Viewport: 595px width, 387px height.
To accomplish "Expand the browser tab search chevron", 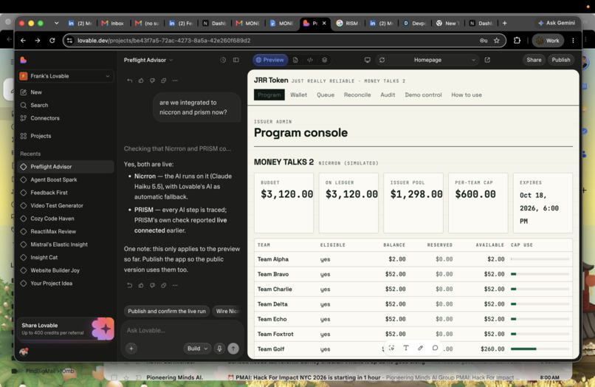I will 57,23.
